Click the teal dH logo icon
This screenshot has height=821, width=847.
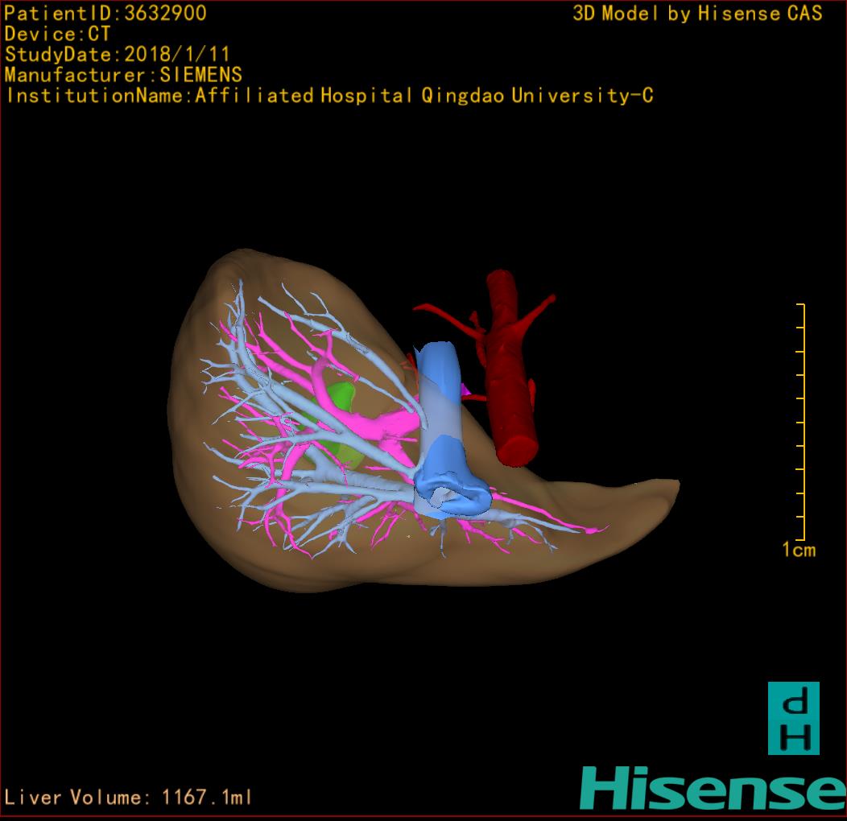(x=793, y=718)
